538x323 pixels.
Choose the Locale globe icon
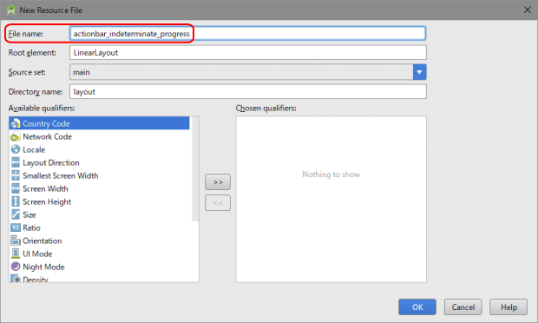[16, 149]
